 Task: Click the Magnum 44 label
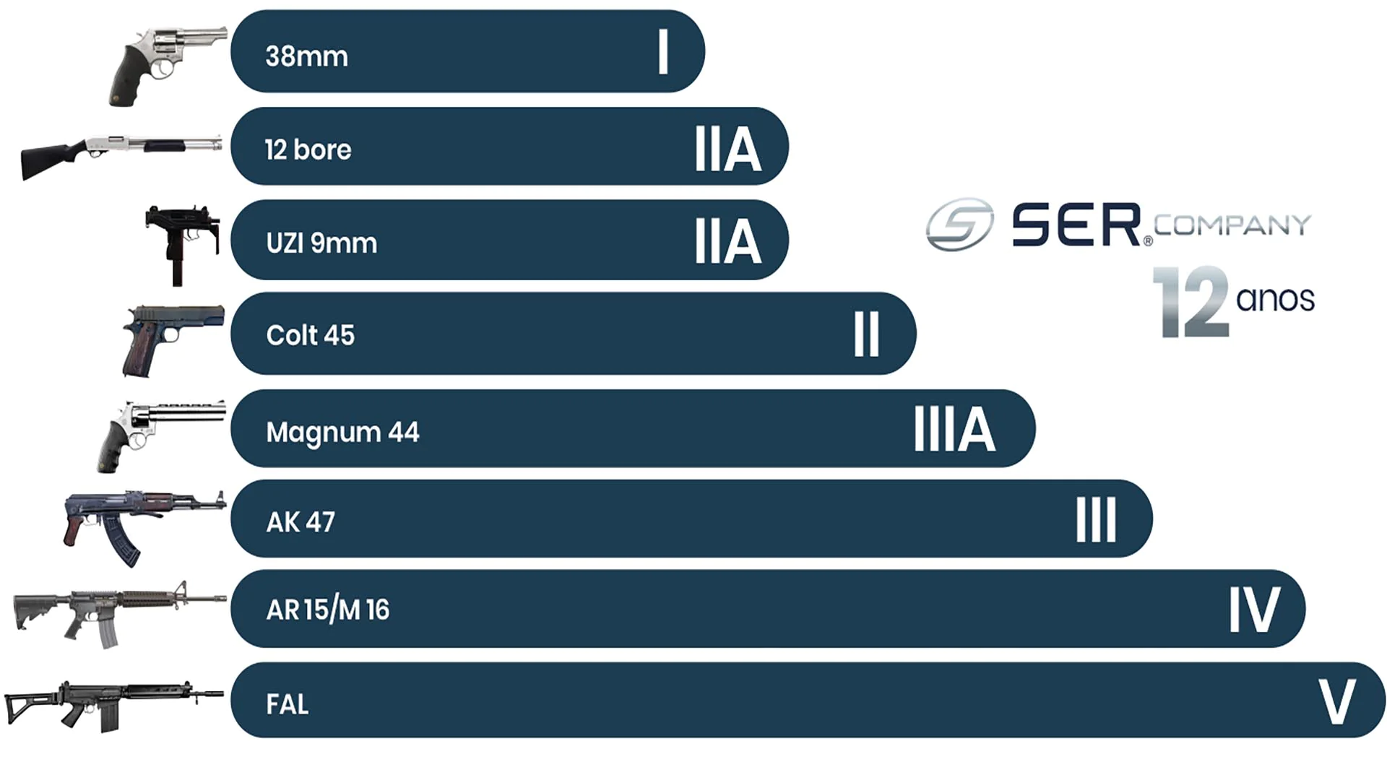pos(342,433)
